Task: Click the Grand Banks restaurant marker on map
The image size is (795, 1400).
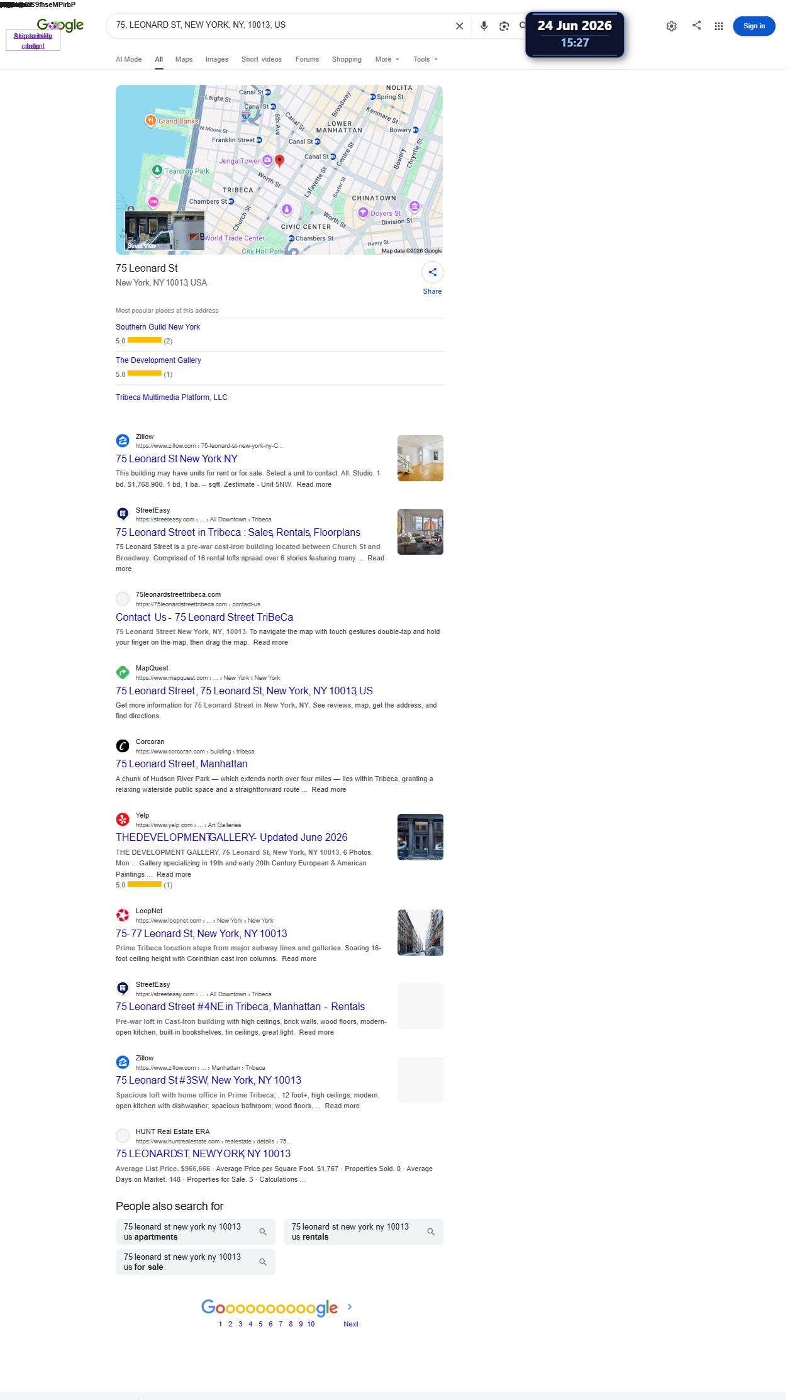Action: click(150, 121)
